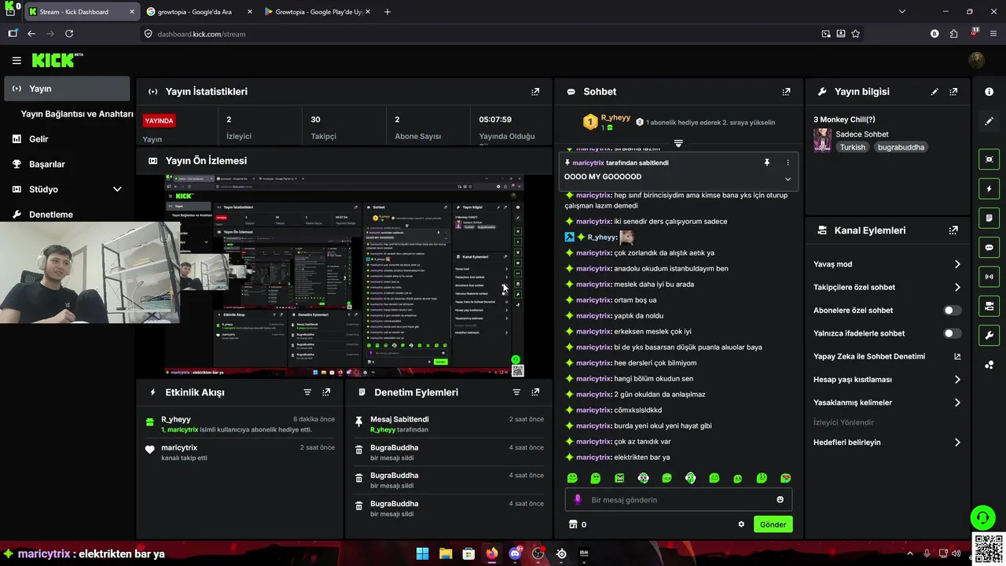
Task: Open the emoji picker in the message box
Action: [780, 499]
